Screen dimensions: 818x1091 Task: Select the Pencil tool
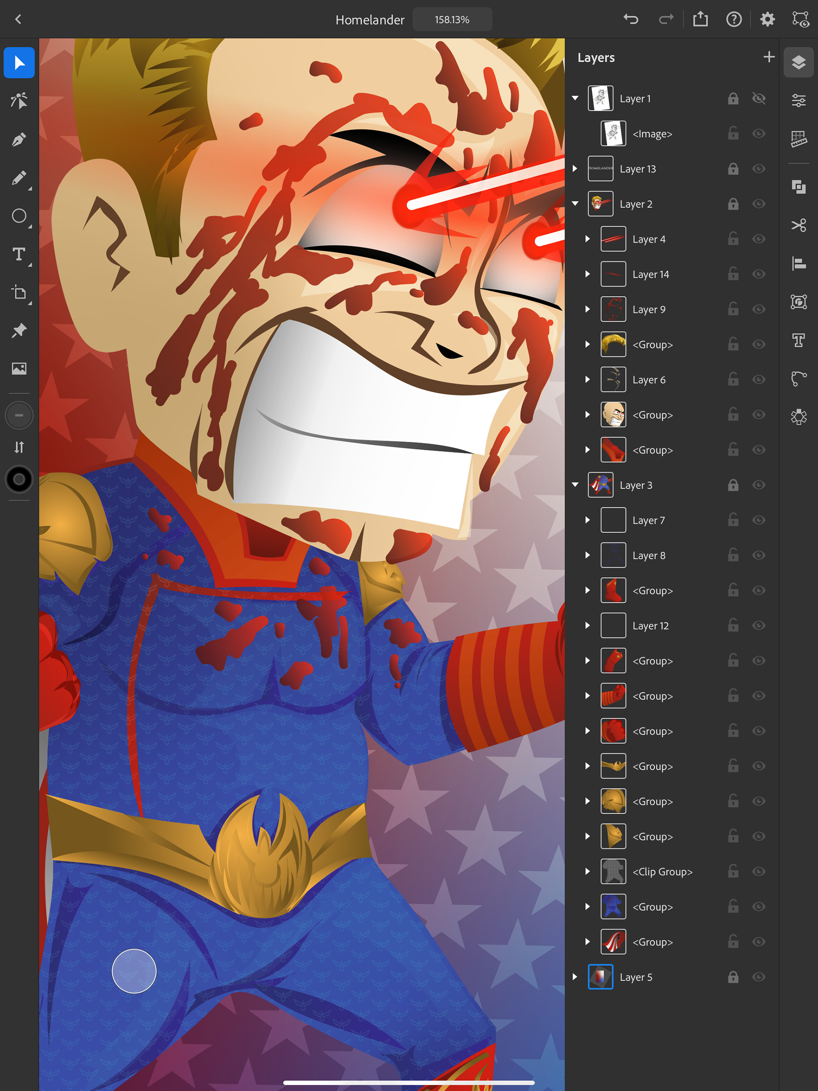(x=19, y=178)
